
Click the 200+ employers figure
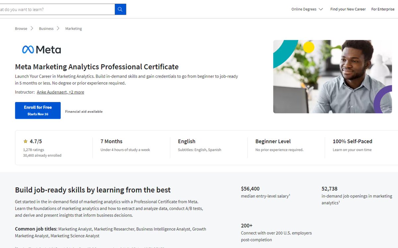(x=247, y=225)
